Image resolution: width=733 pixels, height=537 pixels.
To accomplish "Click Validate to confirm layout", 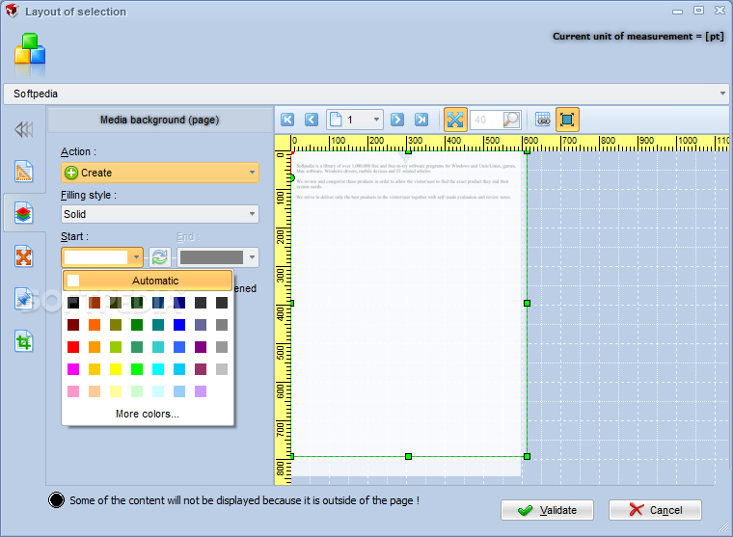I will [547, 510].
